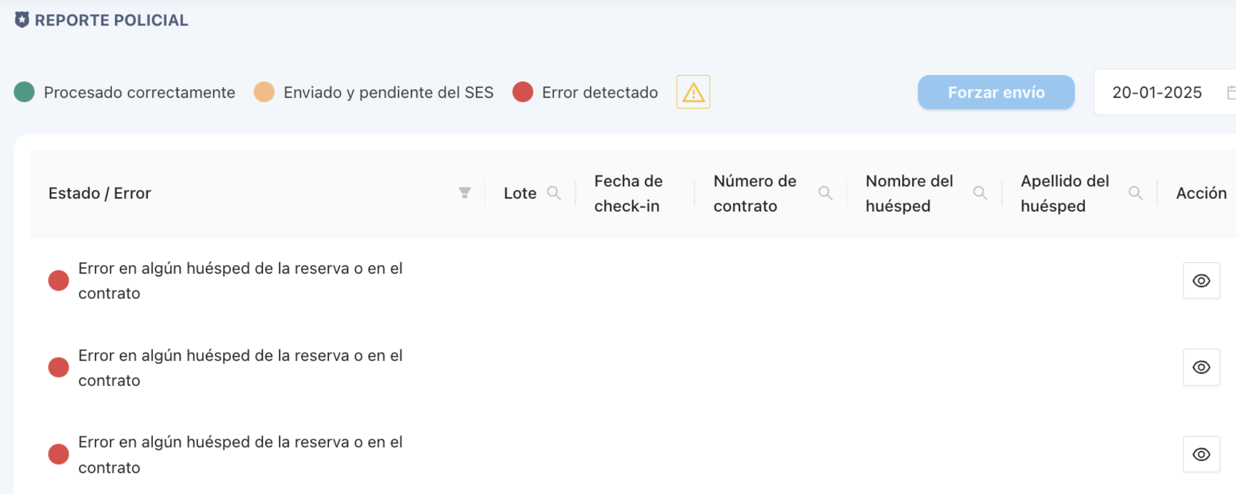
Task: Click the red Error detectado legend dot
Action: [523, 92]
